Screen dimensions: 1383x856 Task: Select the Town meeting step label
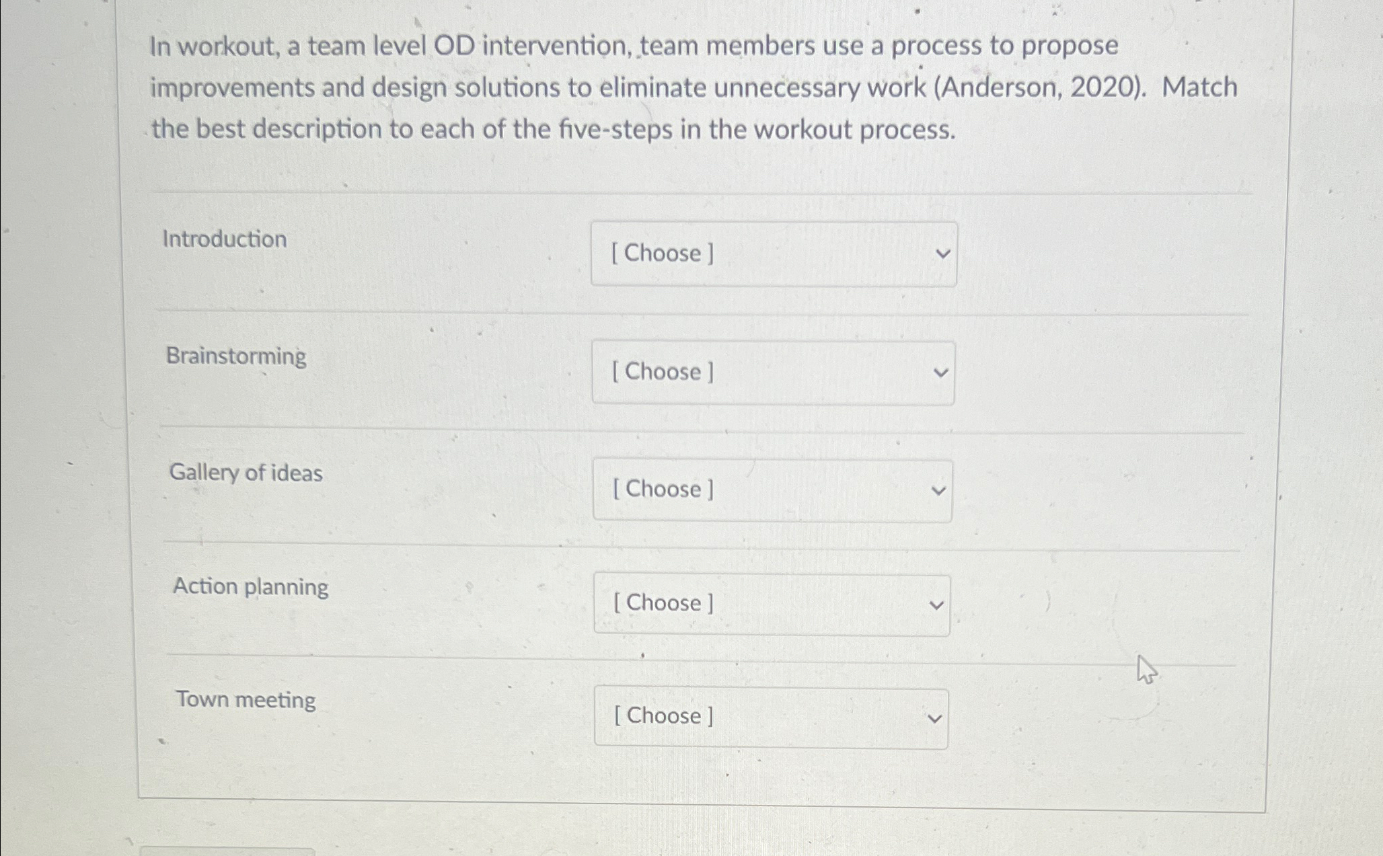[246, 700]
